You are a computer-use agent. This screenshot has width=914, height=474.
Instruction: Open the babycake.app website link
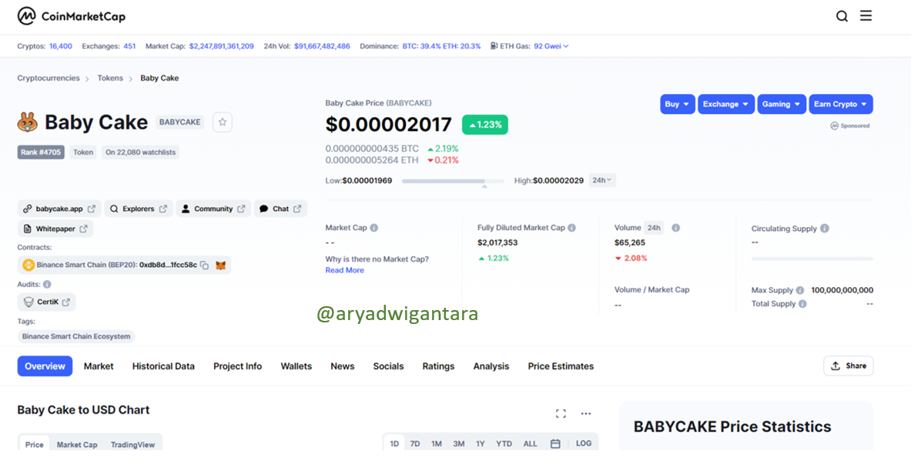pyautogui.click(x=59, y=209)
